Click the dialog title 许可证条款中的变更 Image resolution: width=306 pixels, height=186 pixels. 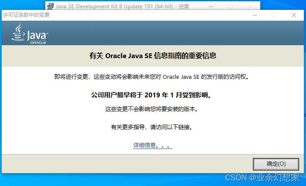(x=26, y=15)
